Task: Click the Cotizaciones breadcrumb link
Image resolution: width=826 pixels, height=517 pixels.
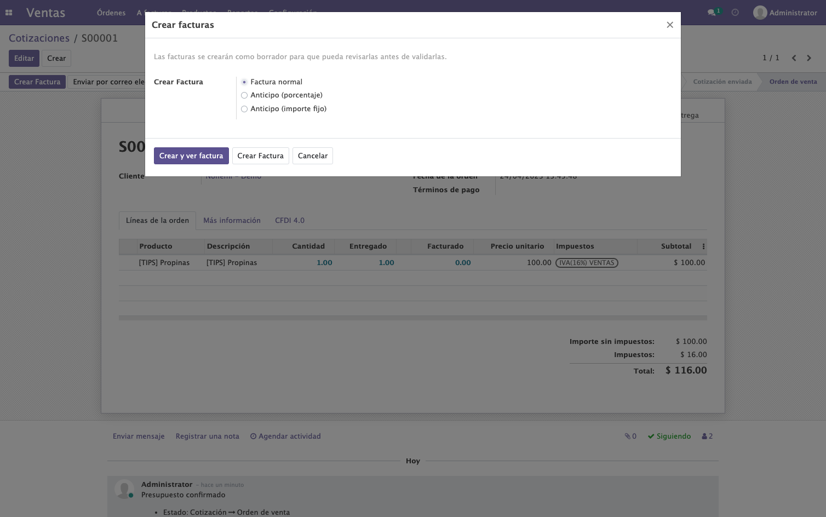Action: pos(39,38)
